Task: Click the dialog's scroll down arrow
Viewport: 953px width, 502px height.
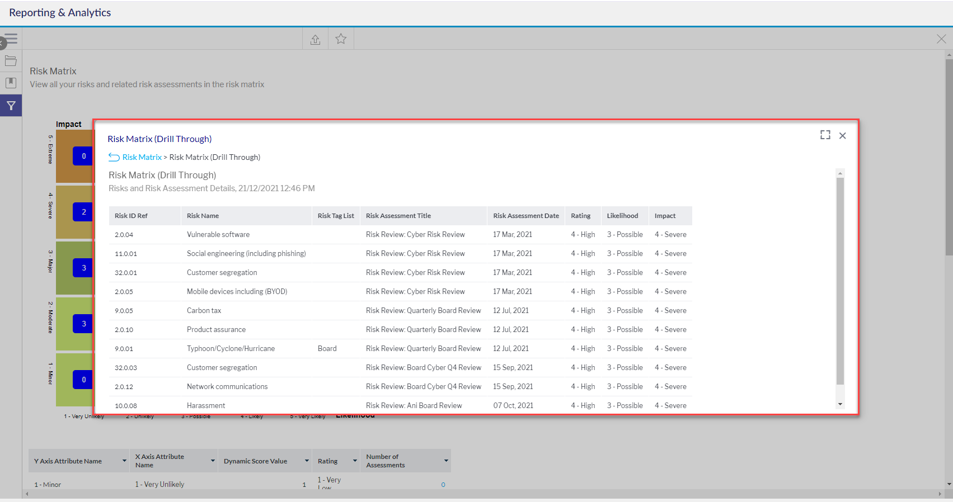Action: 840,404
